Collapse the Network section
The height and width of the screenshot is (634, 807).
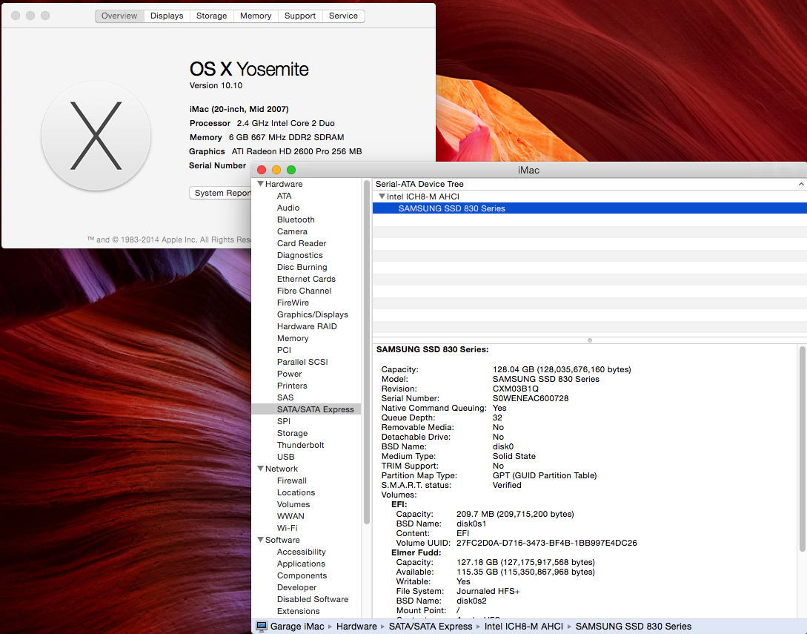[260, 469]
